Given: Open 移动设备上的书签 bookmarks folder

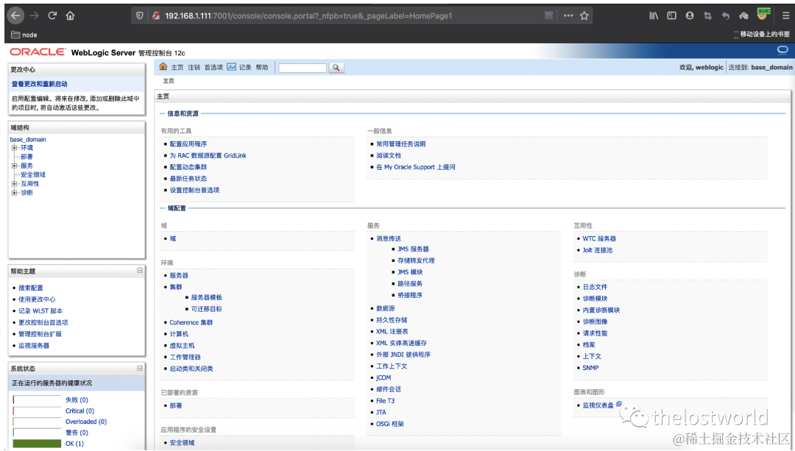Looking at the screenshot, I should (762, 35).
